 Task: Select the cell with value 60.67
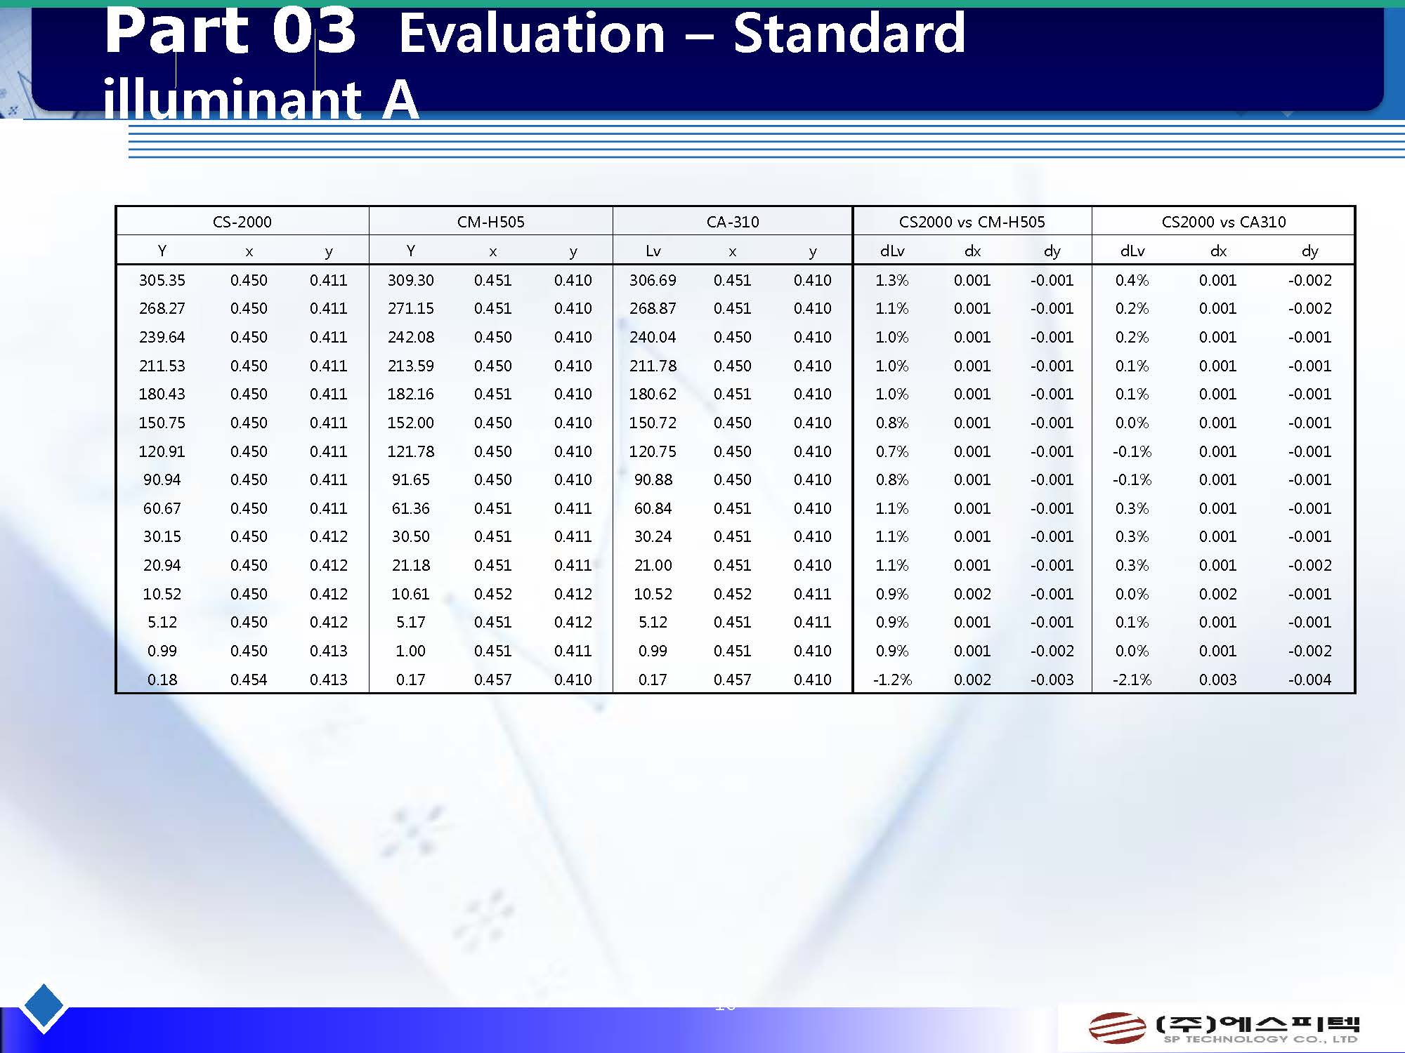162,508
